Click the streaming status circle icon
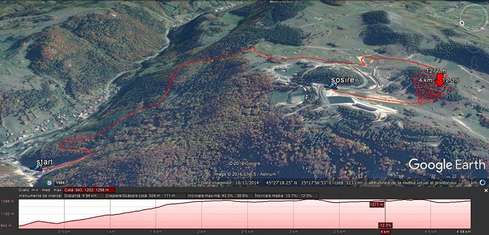 click(483, 182)
